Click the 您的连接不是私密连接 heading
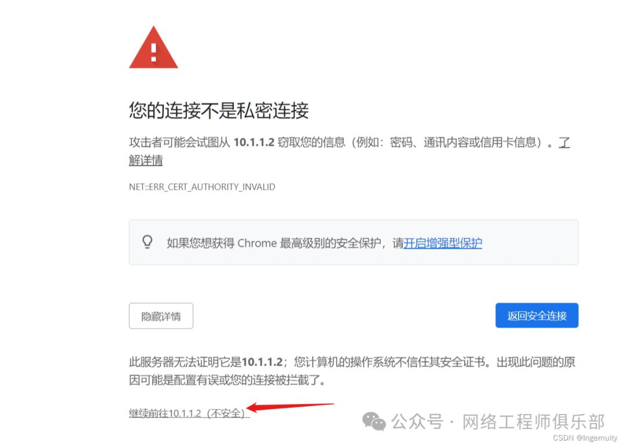Screen dimensions: 625x447 pos(219,110)
